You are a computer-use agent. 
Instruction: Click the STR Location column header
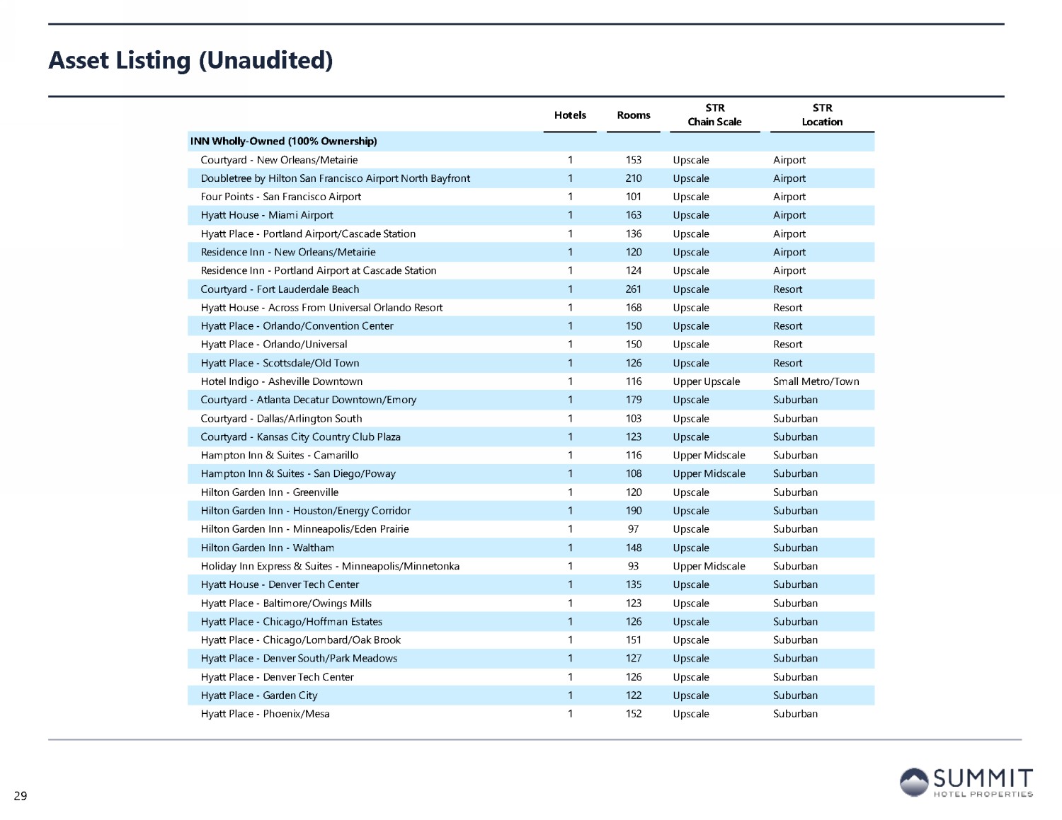(x=822, y=115)
